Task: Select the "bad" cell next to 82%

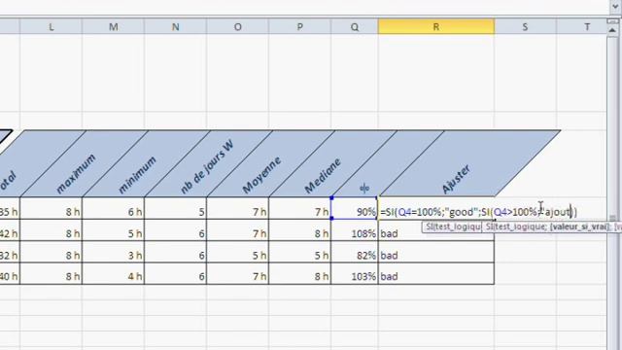Action: click(x=436, y=252)
